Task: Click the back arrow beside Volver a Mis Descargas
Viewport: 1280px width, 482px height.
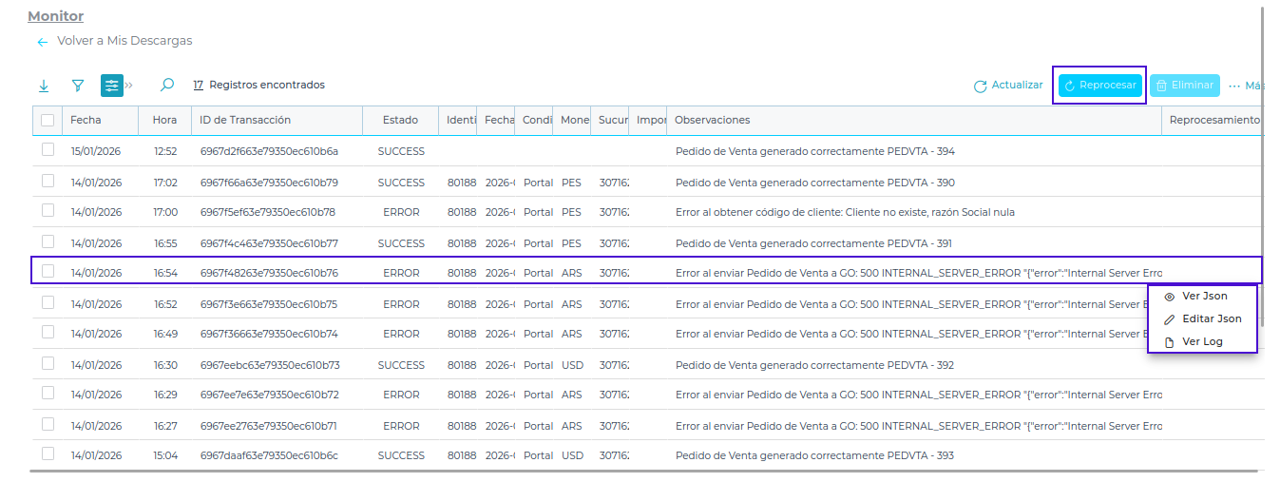Action: point(42,42)
